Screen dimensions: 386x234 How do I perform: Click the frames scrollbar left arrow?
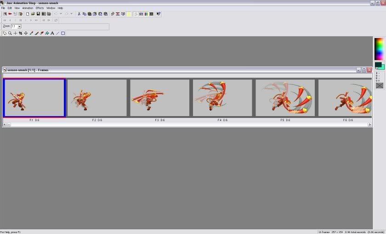point(5,125)
